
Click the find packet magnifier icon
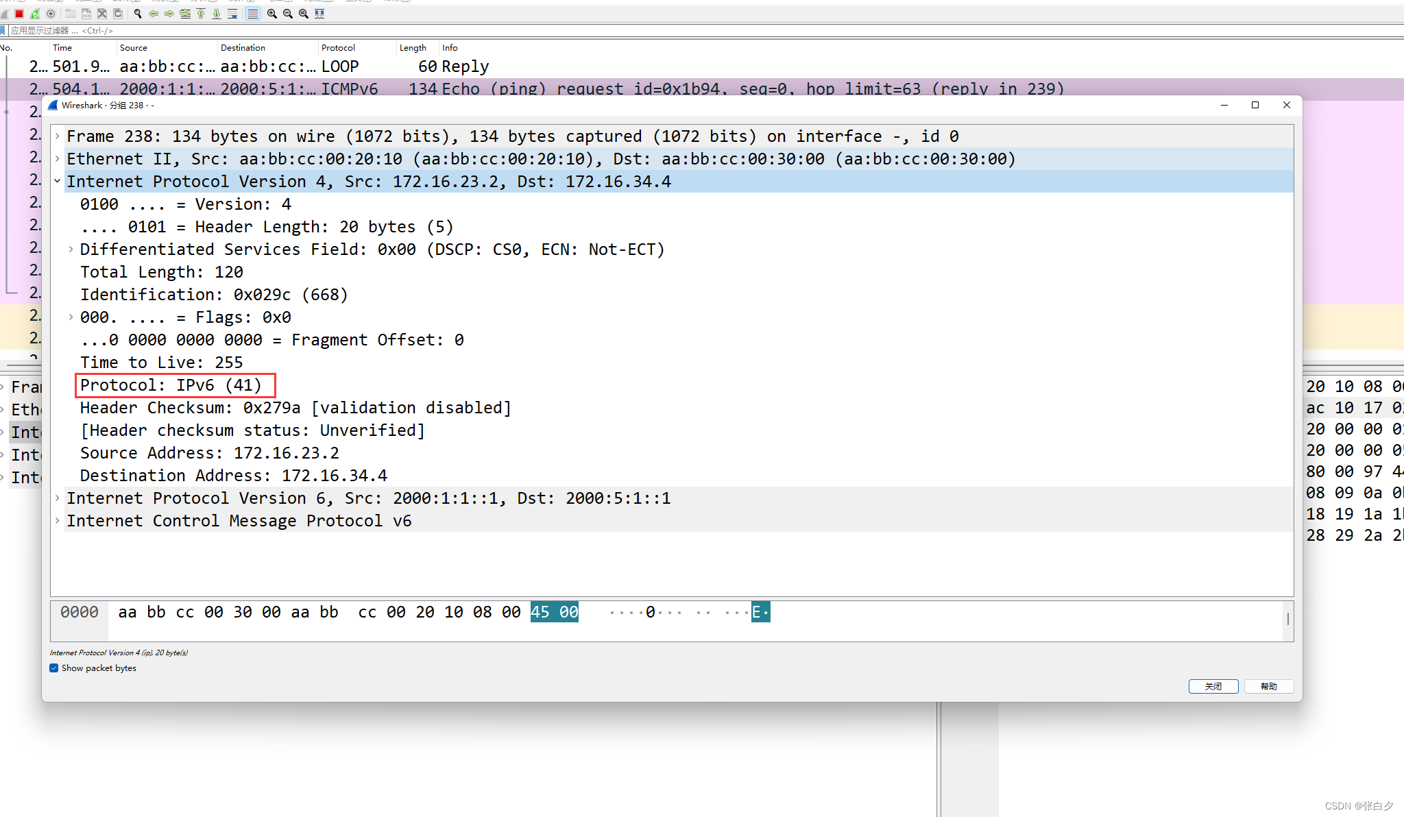(138, 14)
